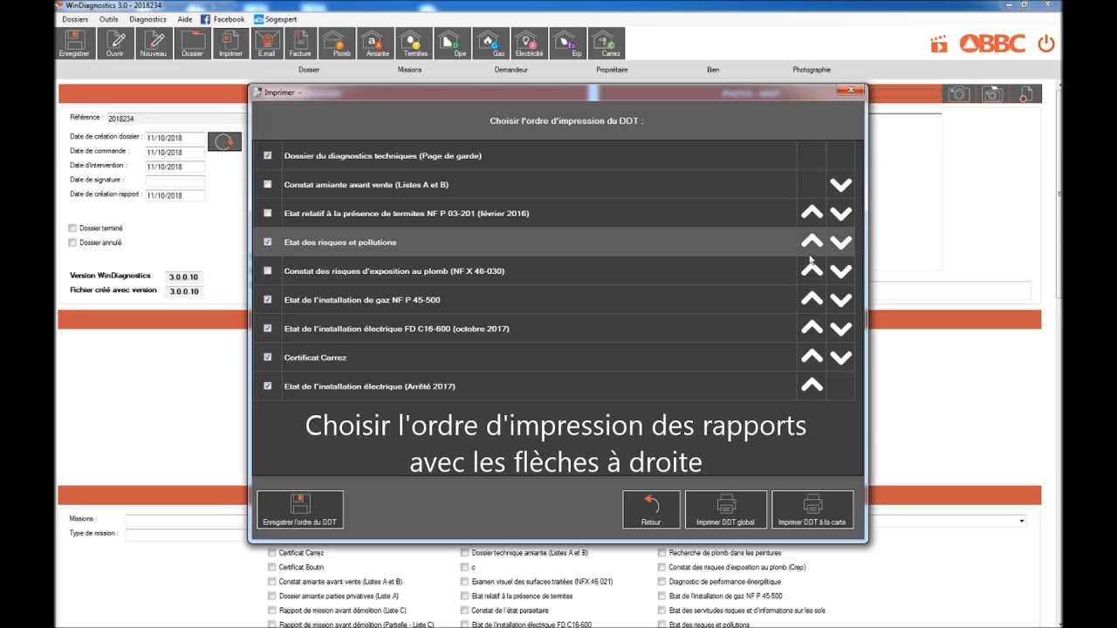Viewport: 1117px width, 628px height.
Task: Click Imprimer DDT à la carte button
Action: point(812,509)
